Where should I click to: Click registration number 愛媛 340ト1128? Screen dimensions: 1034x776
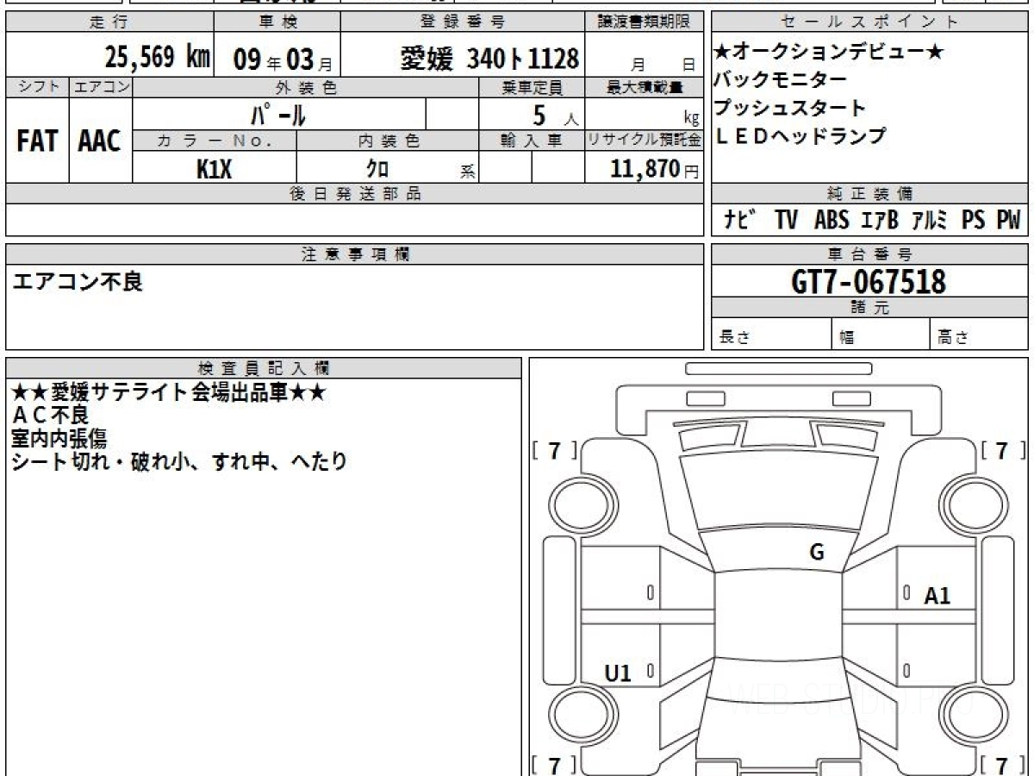coord(489,59)
